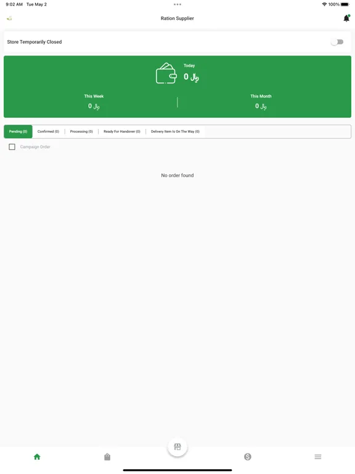The image size is (355, 474).
Task: Open shopping bag orders icon
Action: click(107, 457)
